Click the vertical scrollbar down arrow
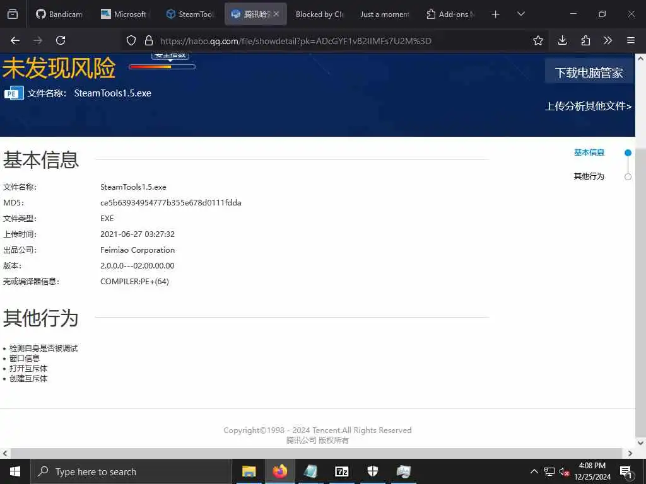 640,443
